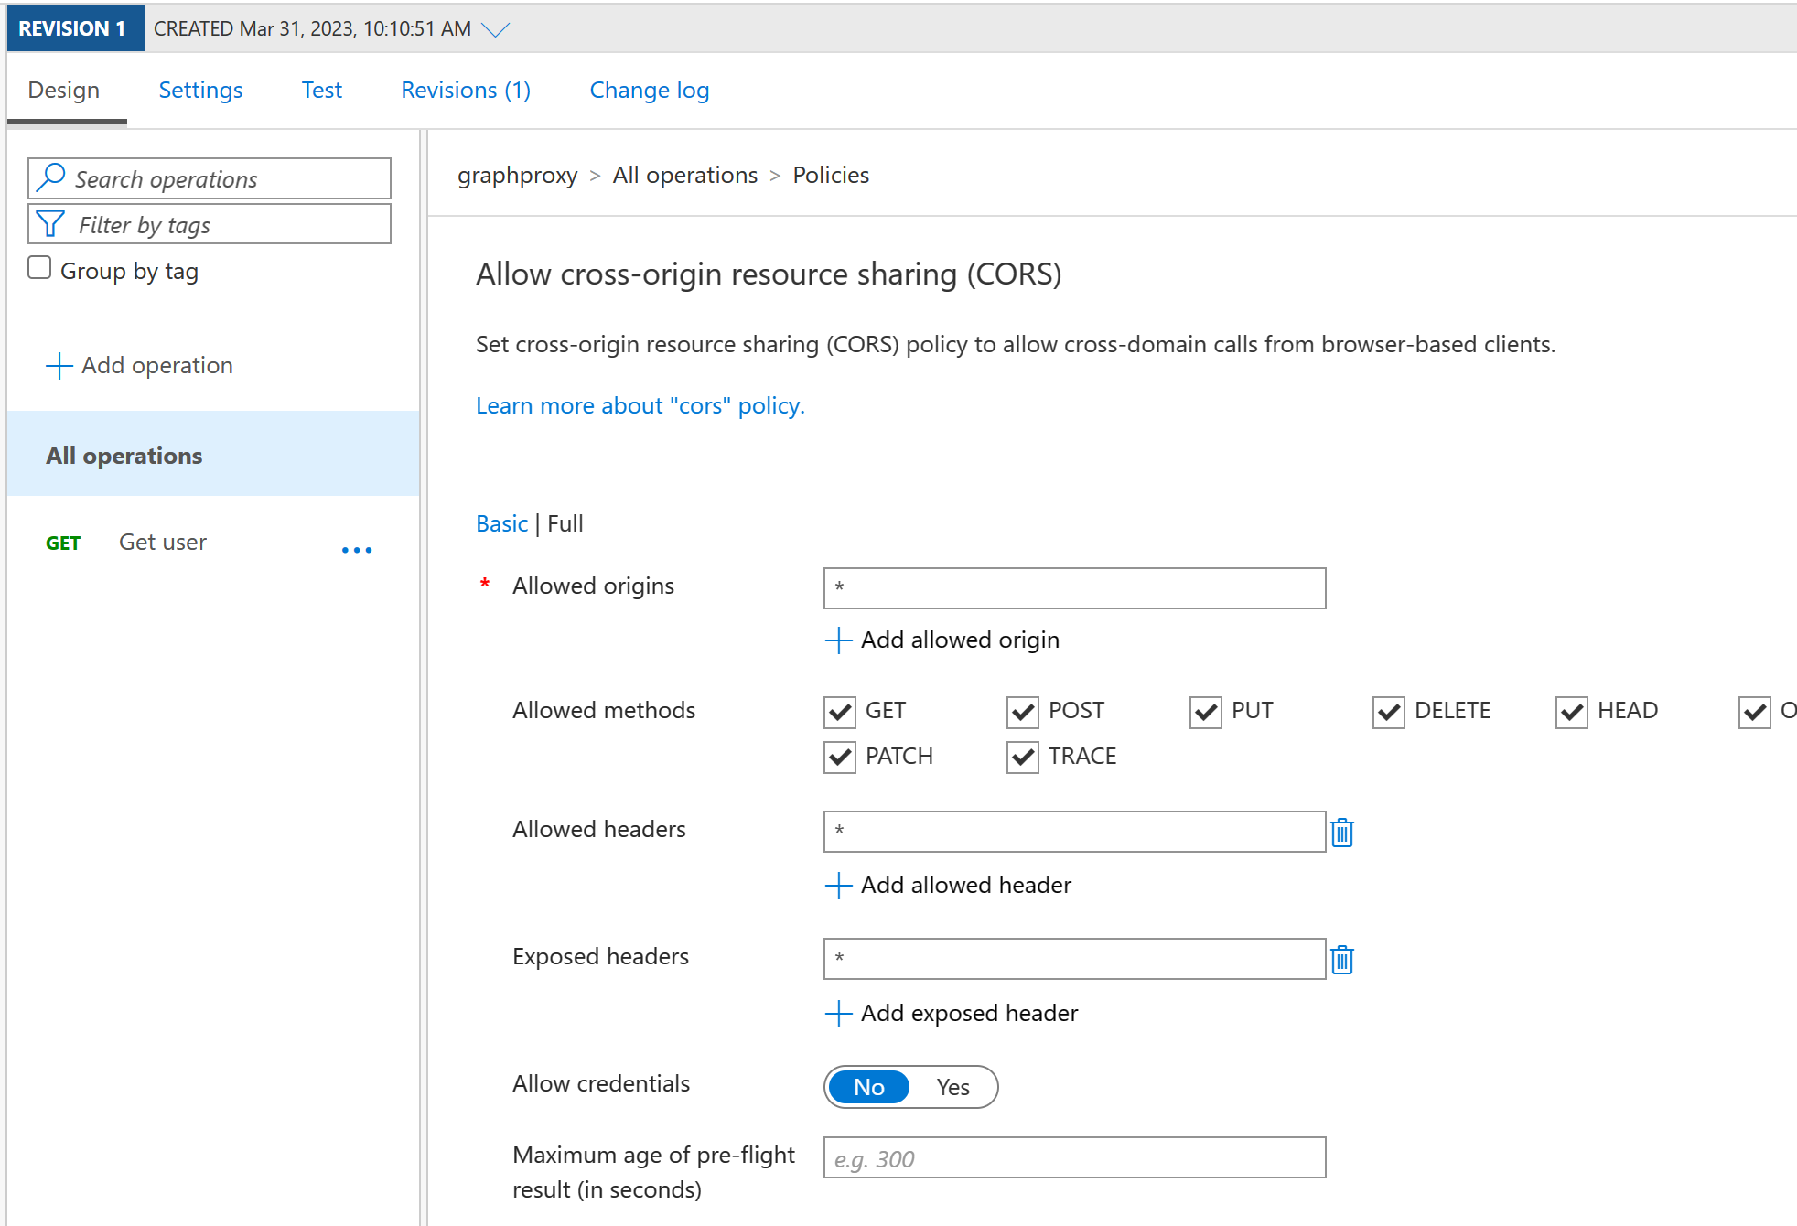Uncheck the DELETE method checkbox

(x=1388, y=712)
